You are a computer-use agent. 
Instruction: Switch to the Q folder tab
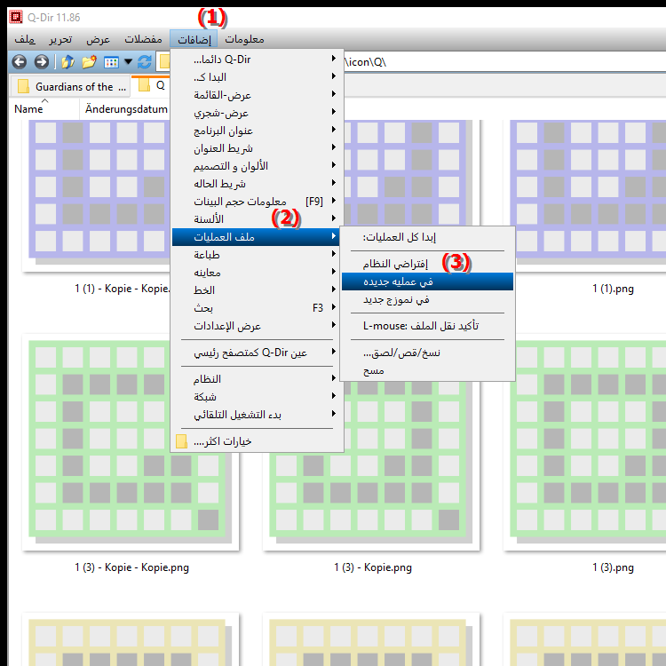[151, 85]
